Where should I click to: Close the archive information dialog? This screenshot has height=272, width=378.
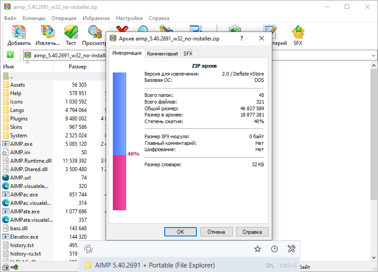[x=262, y=38]
